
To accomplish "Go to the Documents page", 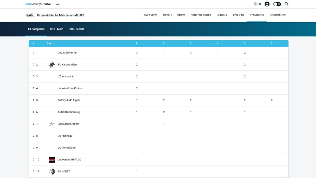I will (x=277, y=15).
